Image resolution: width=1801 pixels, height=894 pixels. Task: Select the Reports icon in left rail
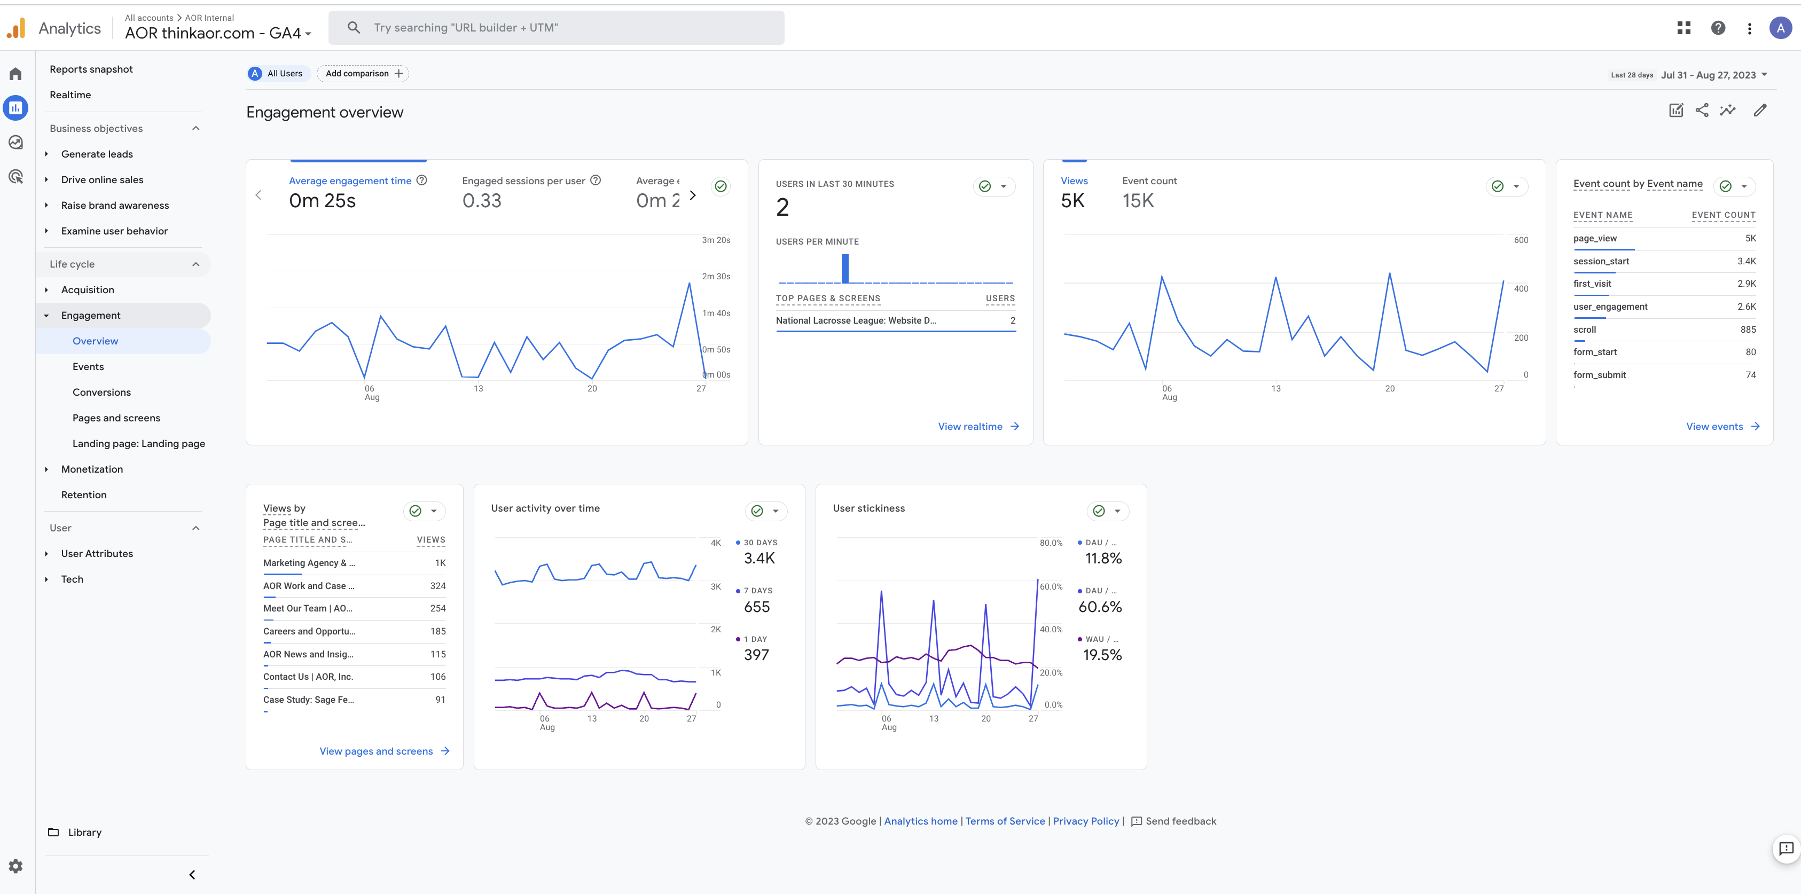click(15, 108)
